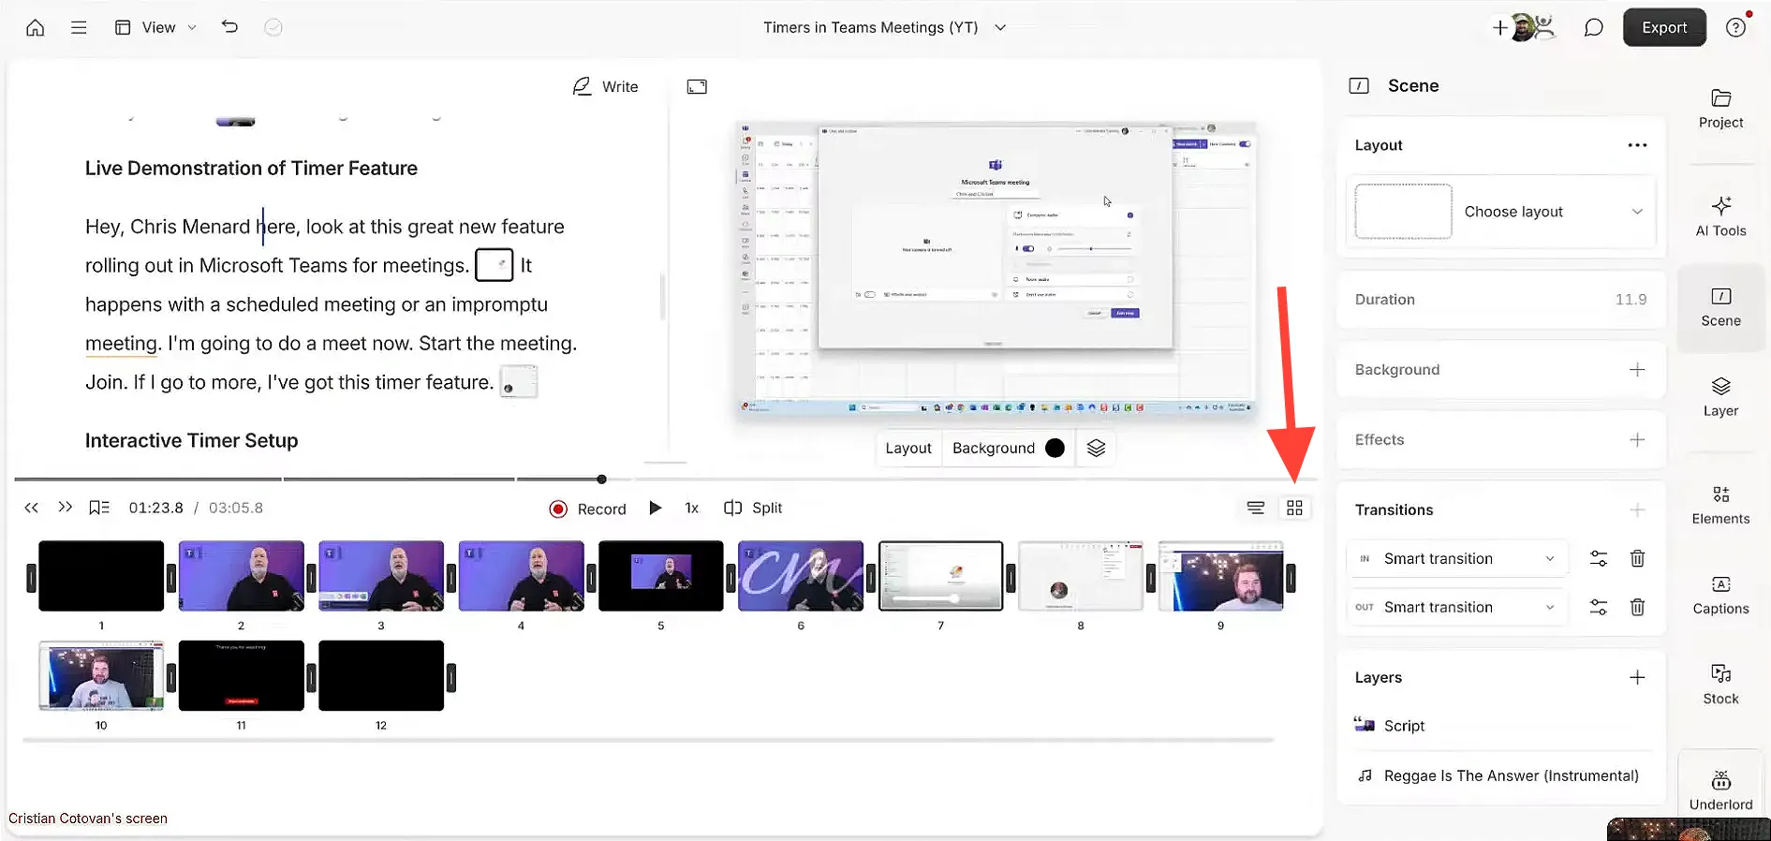
Task: Open the help question mark icon
Action: point(1735,27)
